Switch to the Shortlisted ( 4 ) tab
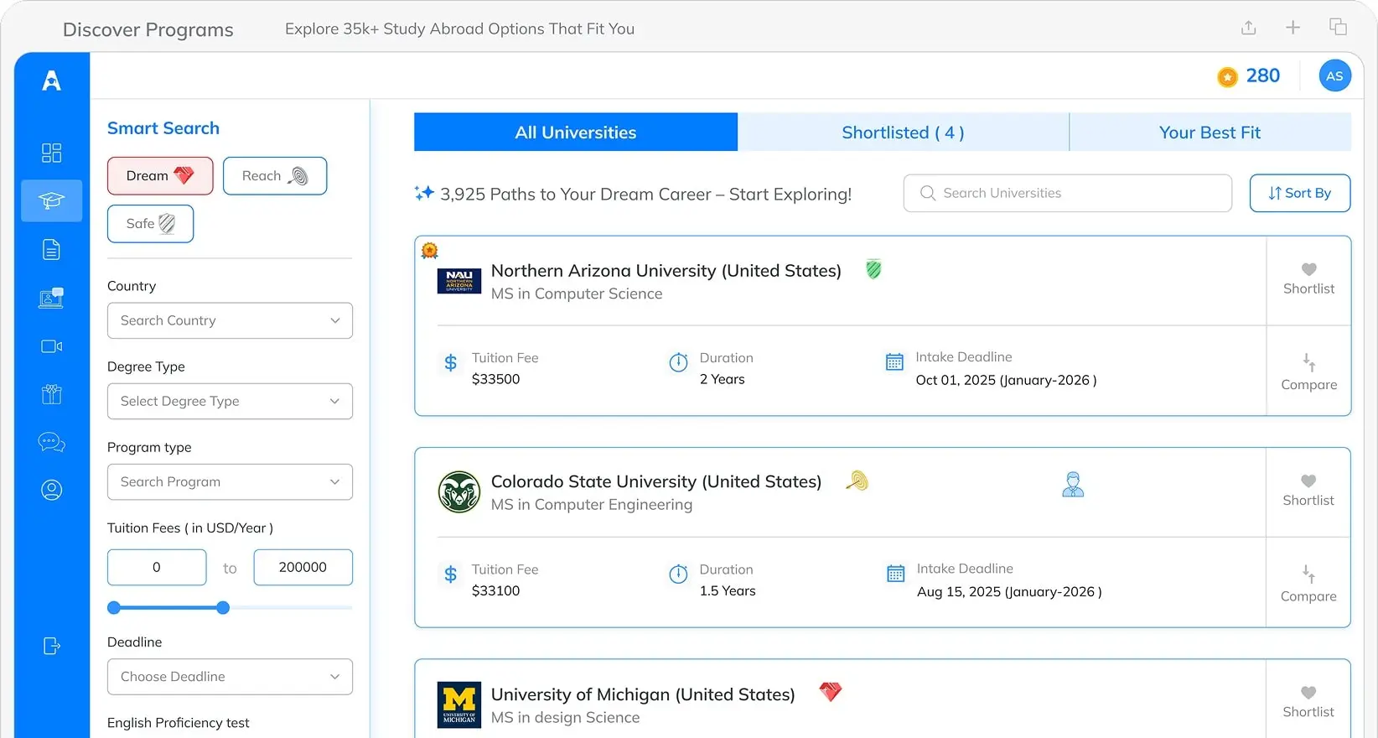1378x738 pixels. tap(903, 133)
